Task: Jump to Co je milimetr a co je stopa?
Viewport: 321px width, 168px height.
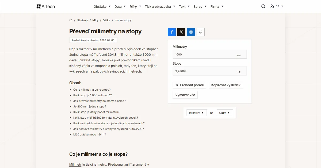Action: click(92, 90)
